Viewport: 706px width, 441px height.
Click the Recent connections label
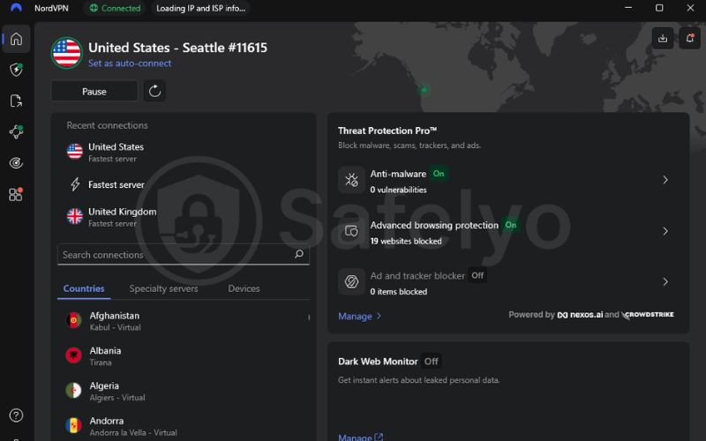107,125
